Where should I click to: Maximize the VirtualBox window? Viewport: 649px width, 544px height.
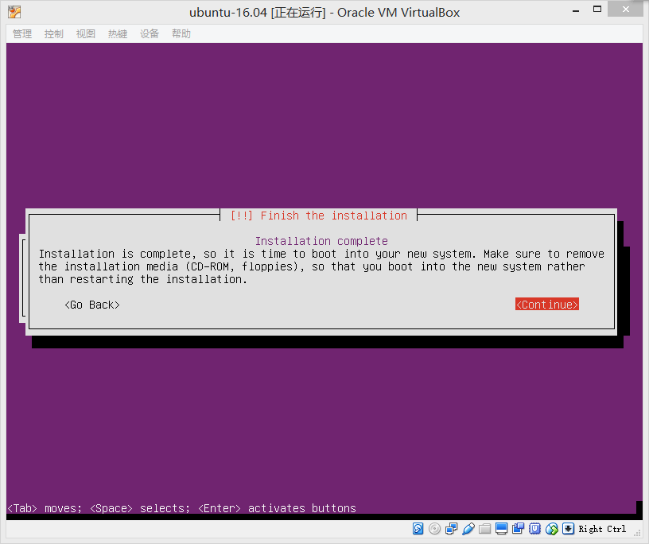pyautogui.click(x=597, y=9)
